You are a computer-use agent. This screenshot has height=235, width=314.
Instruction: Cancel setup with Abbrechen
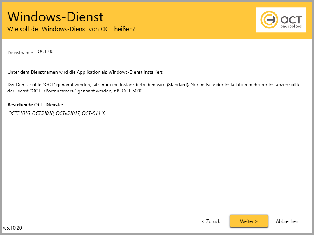pyautogui.click(x=287, y=221)
